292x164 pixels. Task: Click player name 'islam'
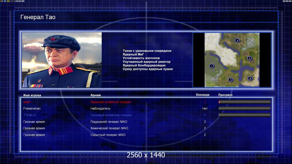point(27,102)
